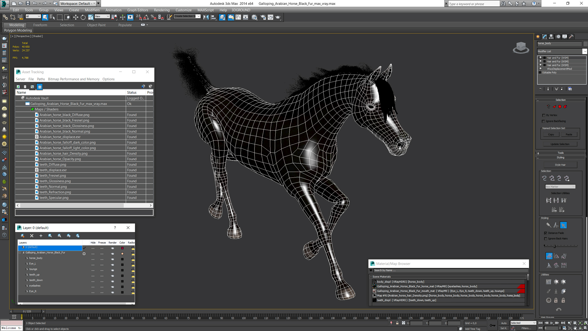Click Create New Layer plus icon

(41, 236)
